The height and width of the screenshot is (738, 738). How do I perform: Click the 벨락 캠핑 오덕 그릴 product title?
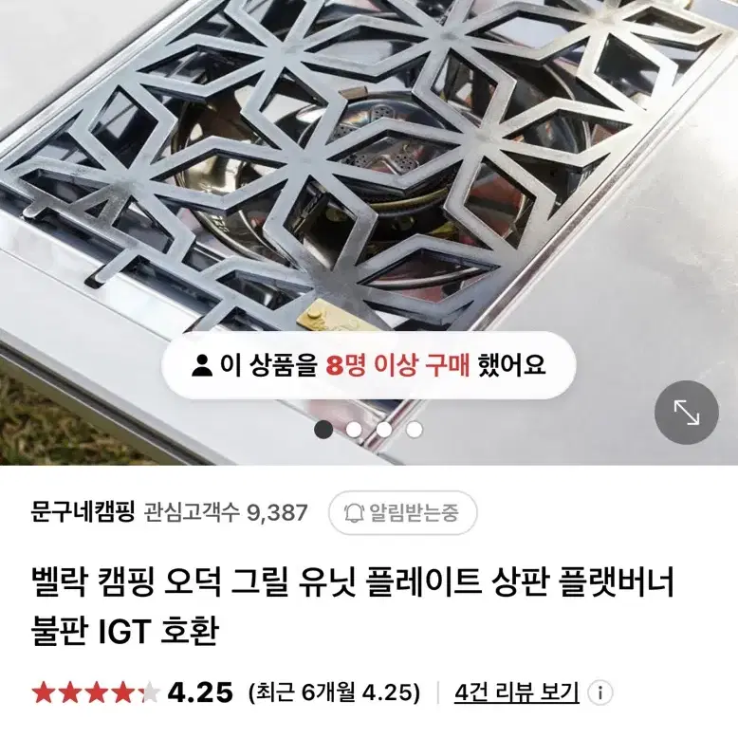(353, 607)
